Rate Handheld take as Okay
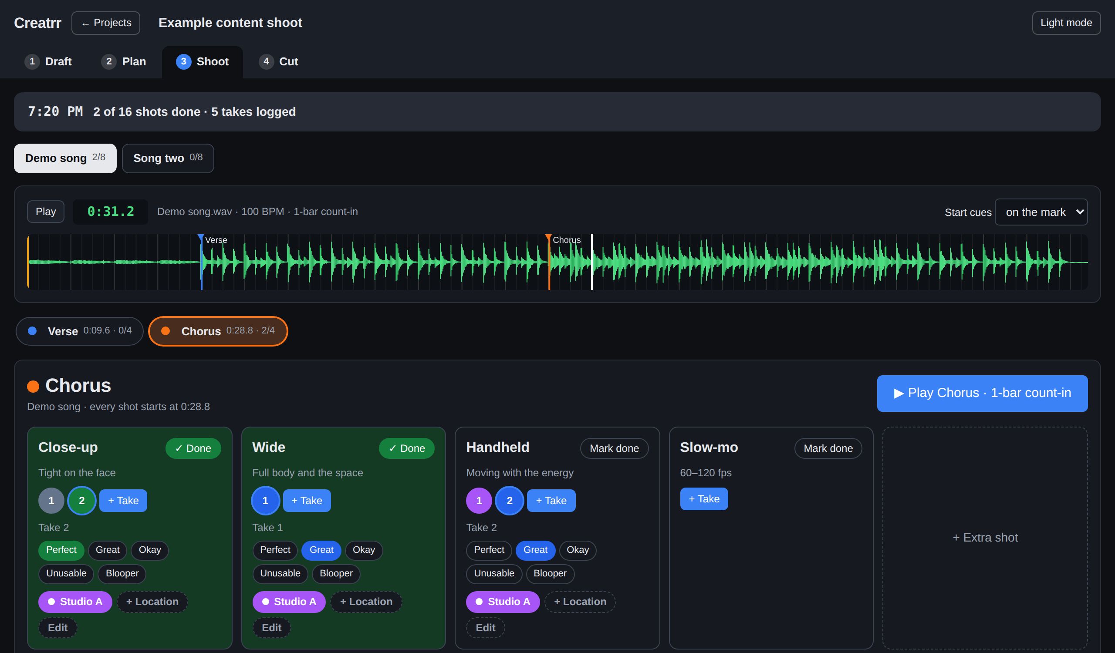The image size is (1115, 653). point(578,549)
